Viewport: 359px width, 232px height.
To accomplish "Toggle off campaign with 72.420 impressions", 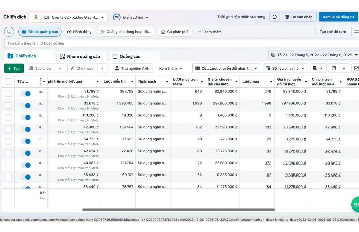I will [26, 153].
